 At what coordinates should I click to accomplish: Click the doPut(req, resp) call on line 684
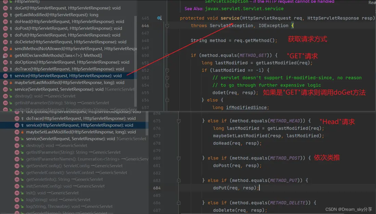[x=236, y=188]
